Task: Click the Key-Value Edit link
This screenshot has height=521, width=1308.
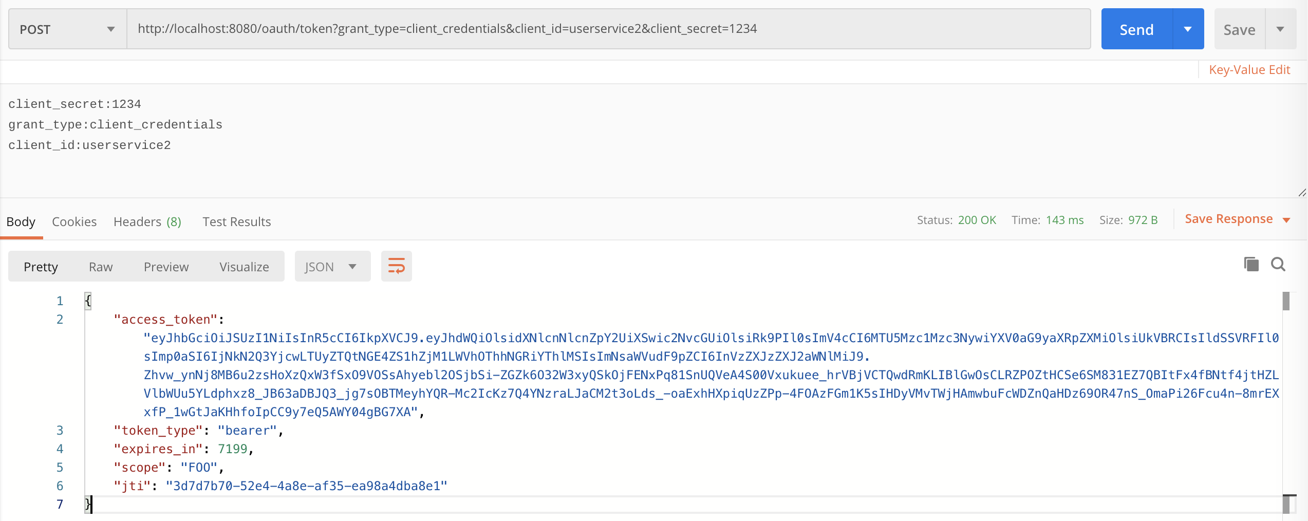Action: (x=1249, y=70)
